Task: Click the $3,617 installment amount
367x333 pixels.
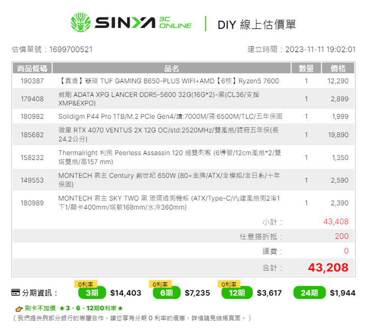Action: tap(269, 293)
